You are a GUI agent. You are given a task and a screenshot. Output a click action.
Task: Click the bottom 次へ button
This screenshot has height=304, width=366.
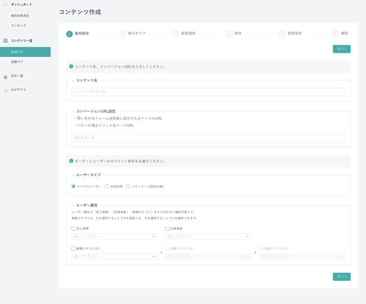coord(341,276)
